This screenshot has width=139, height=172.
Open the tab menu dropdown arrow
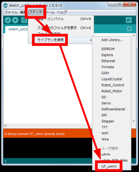coord(129,29)
